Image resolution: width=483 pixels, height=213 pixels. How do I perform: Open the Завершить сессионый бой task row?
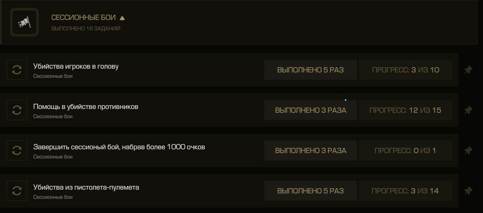pos(229,150)
